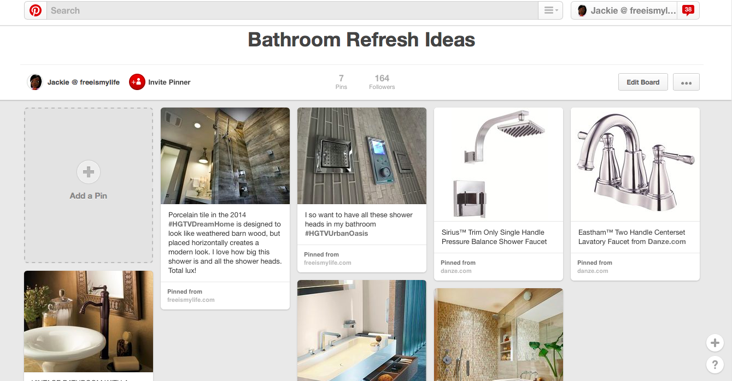View the 164 Followers count
The height and width of the screenshot is (381, 732).
coord(382,82)
